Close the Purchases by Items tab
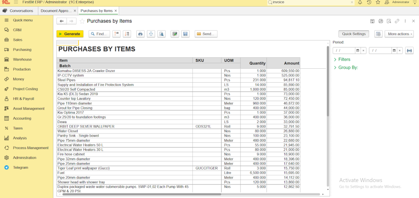 [x=115, y=11]
